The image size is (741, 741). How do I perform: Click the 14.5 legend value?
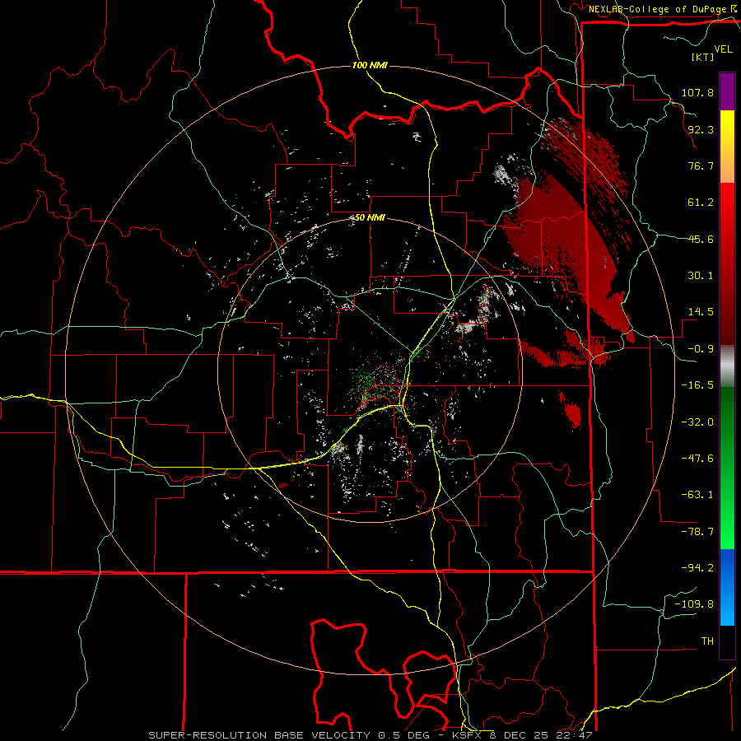[x=701, y=312]
